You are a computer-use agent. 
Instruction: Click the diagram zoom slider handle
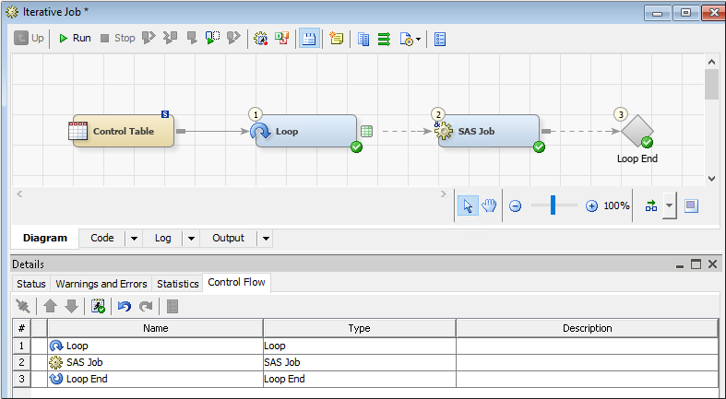pyautogui.click(x=553, y=206)
